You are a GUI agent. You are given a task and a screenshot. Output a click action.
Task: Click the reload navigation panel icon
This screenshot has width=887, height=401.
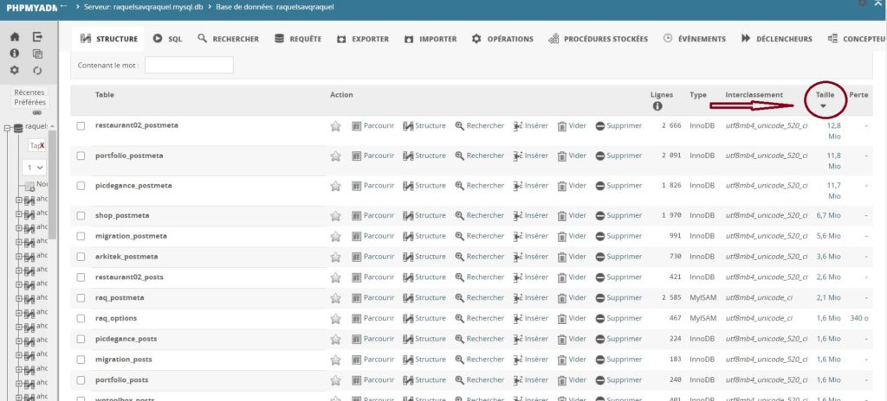(37, 70)
